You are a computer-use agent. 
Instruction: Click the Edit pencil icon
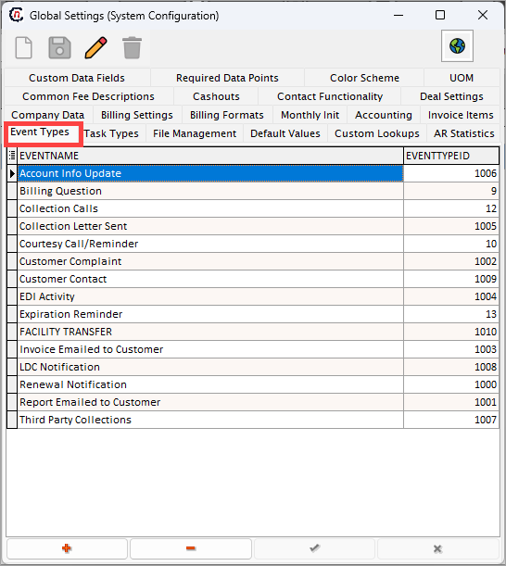[x=95, y=47]
